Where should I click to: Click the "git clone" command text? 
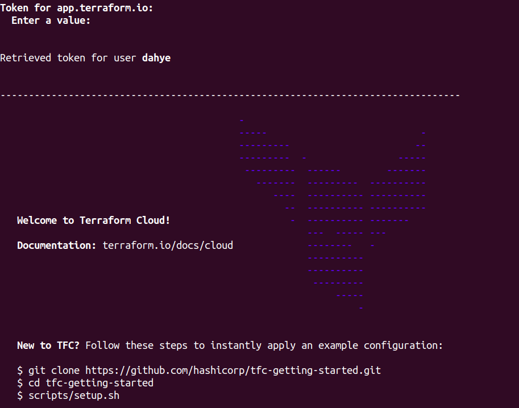point(54,370)
